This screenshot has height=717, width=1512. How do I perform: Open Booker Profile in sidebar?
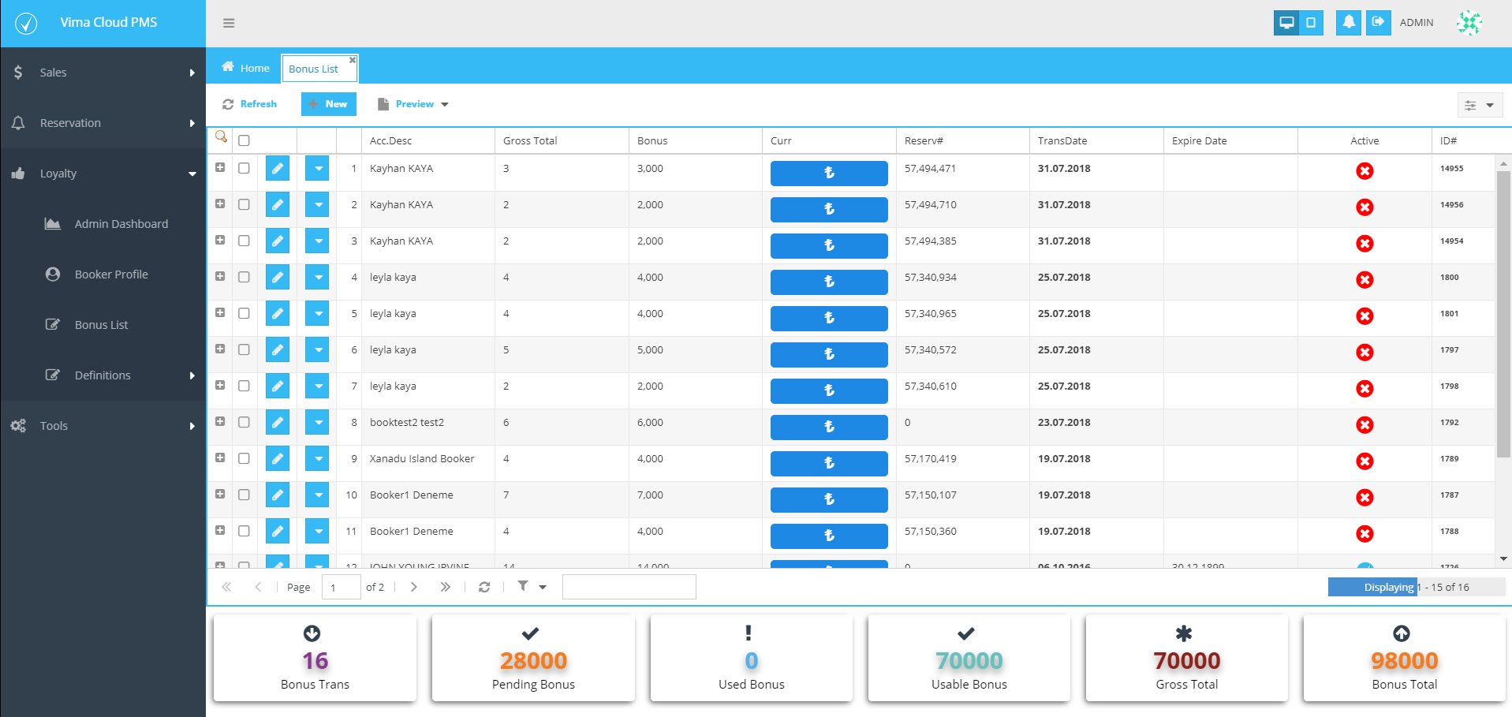[x=111, y=274]
